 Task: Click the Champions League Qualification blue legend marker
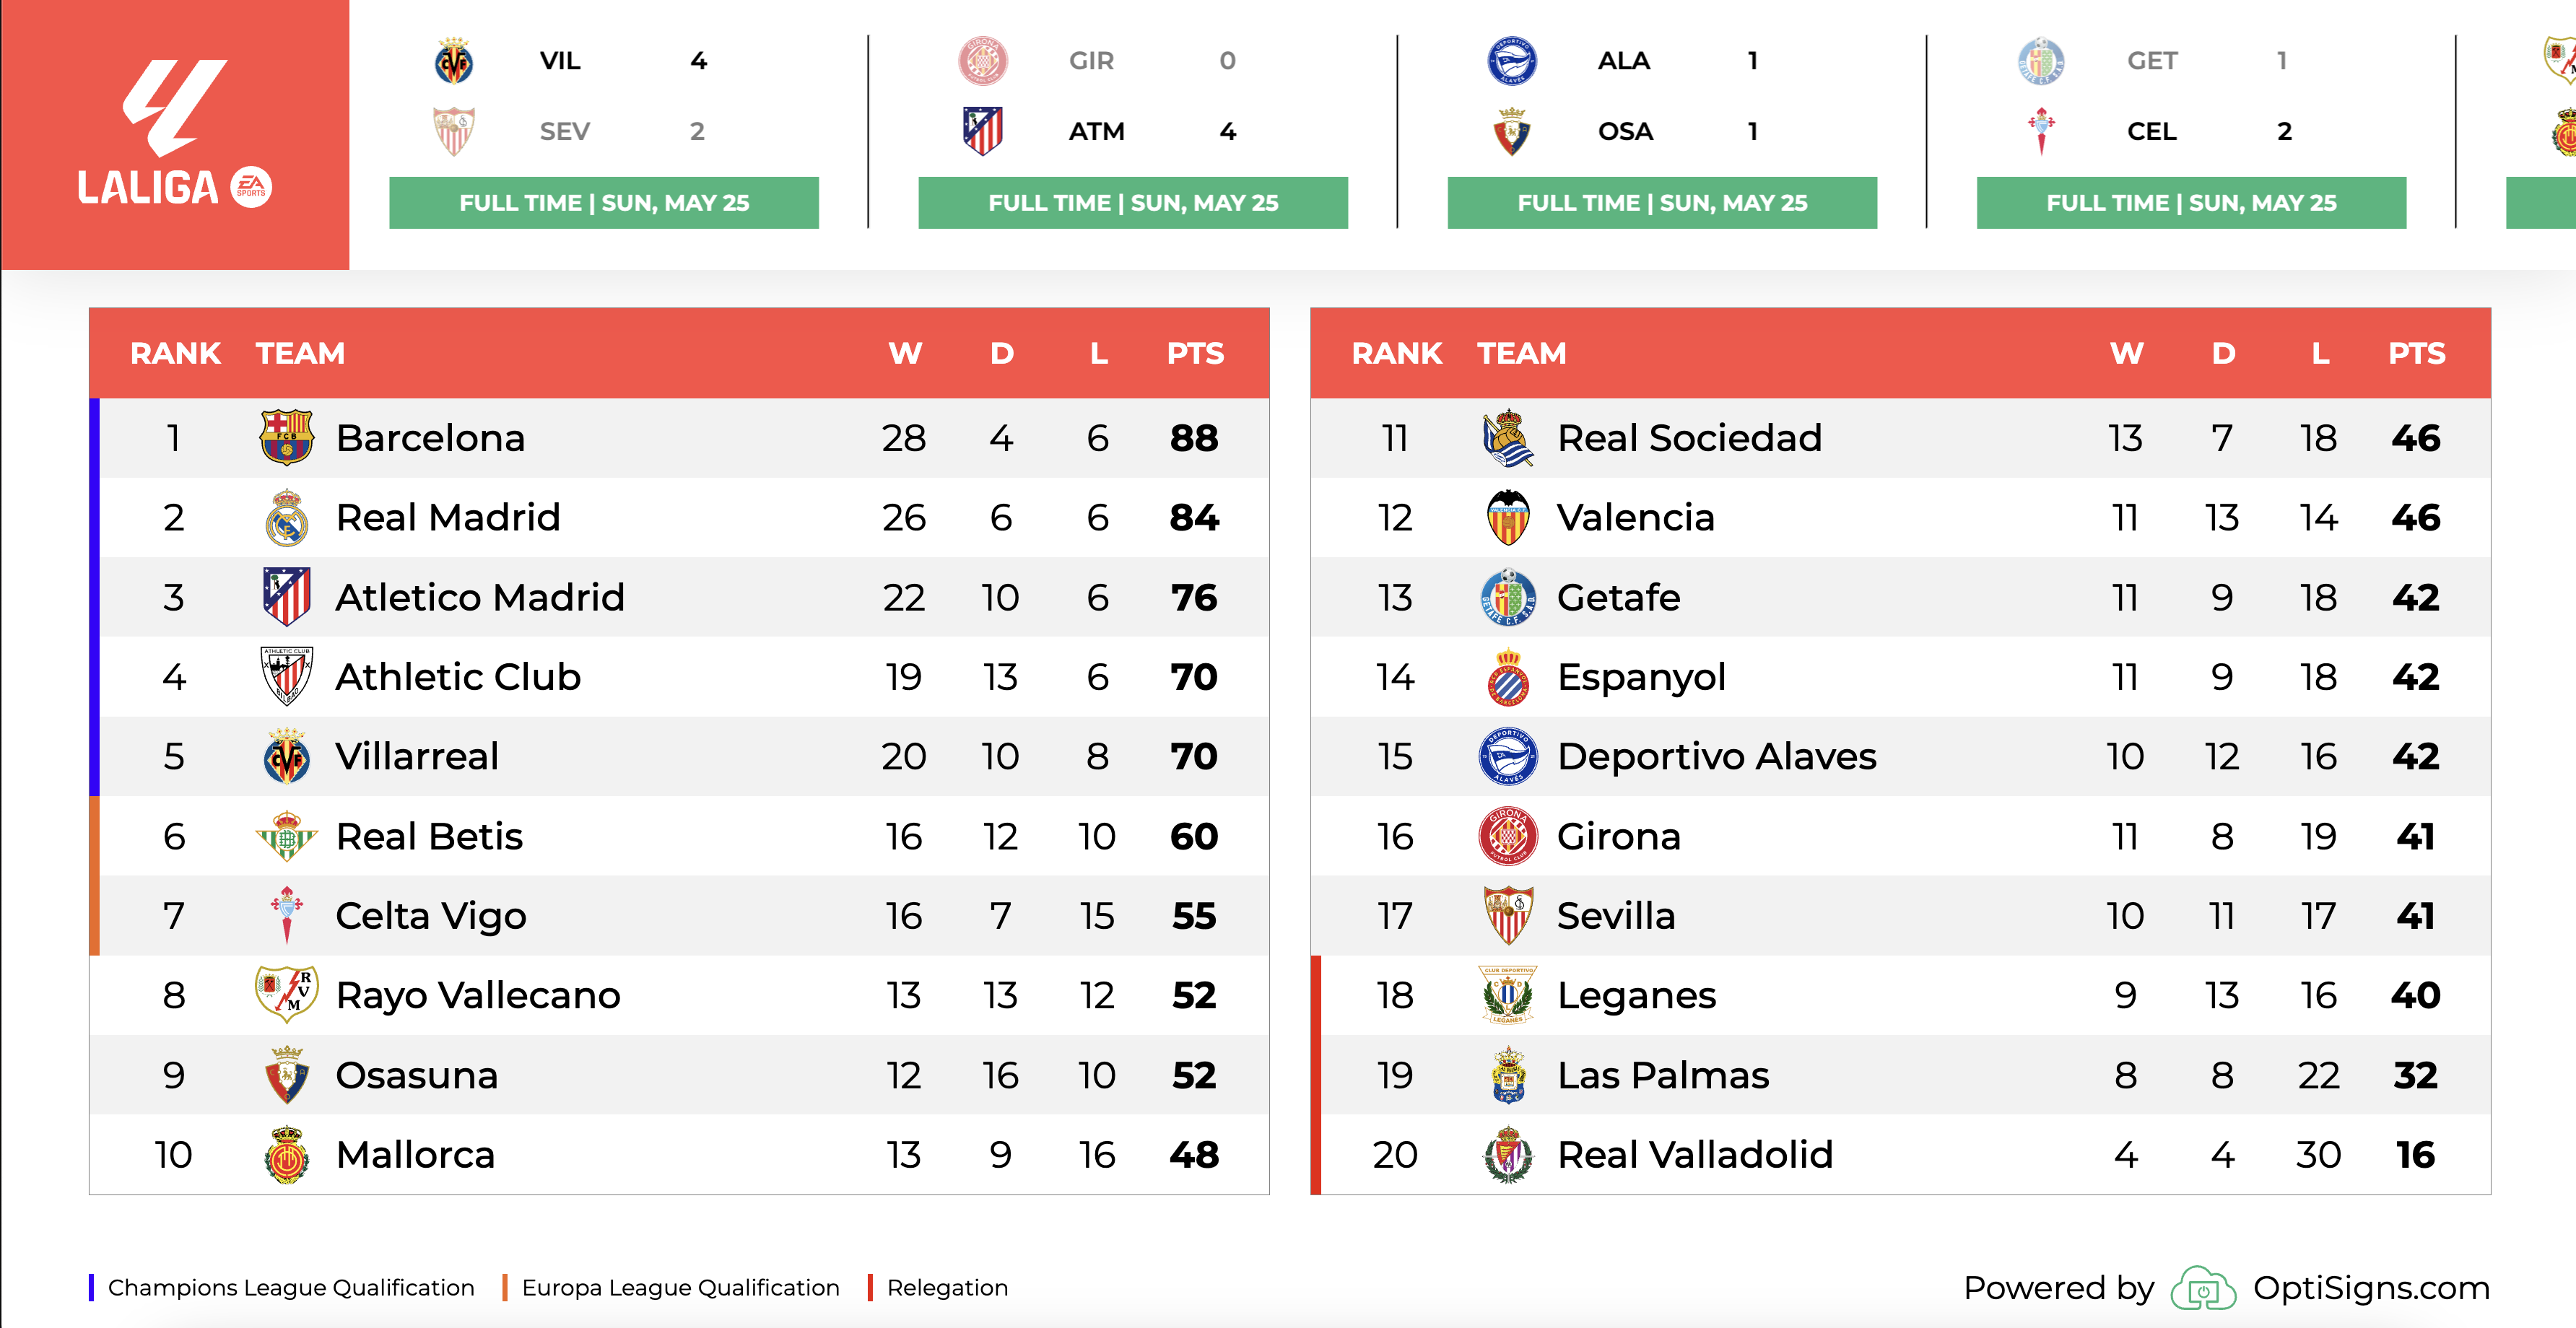[x=91, y=1288]
